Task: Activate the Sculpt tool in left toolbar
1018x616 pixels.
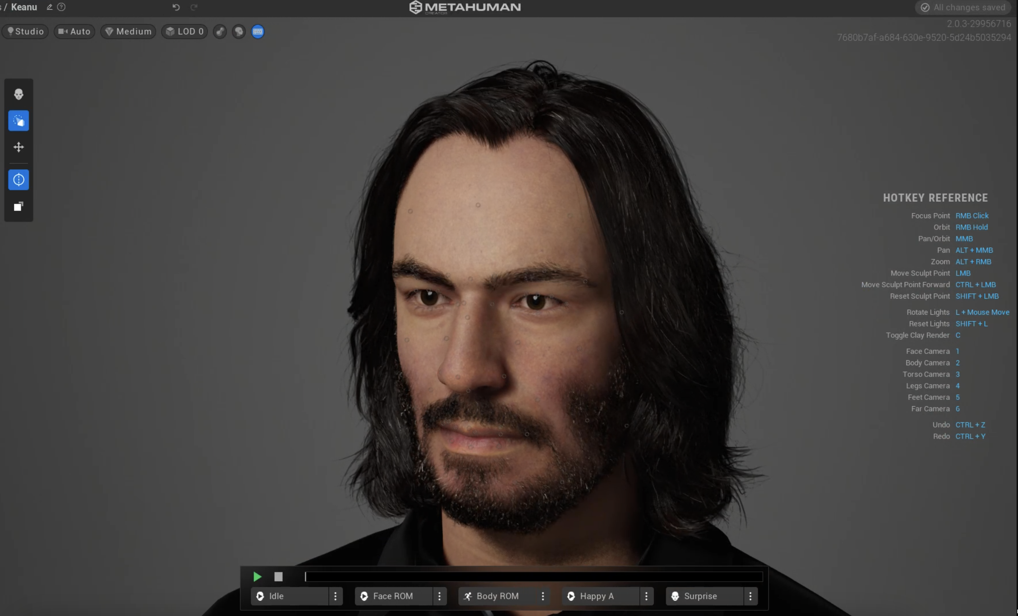Action: (x=19, y=121)
